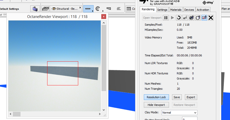This screenshot has width=230, height=120.
Task: Pause the Octane rendering
Action: point(166,18)
